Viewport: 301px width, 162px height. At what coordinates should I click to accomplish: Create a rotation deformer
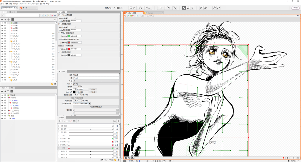[169, 8]
